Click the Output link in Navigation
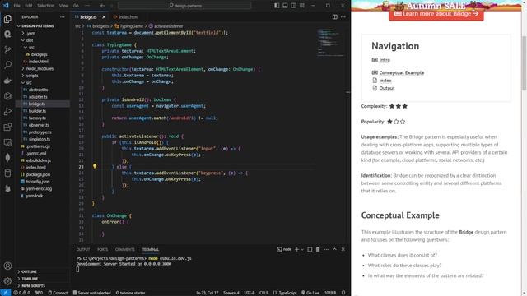Screen dimensions: 527x296 click(387, 88)
